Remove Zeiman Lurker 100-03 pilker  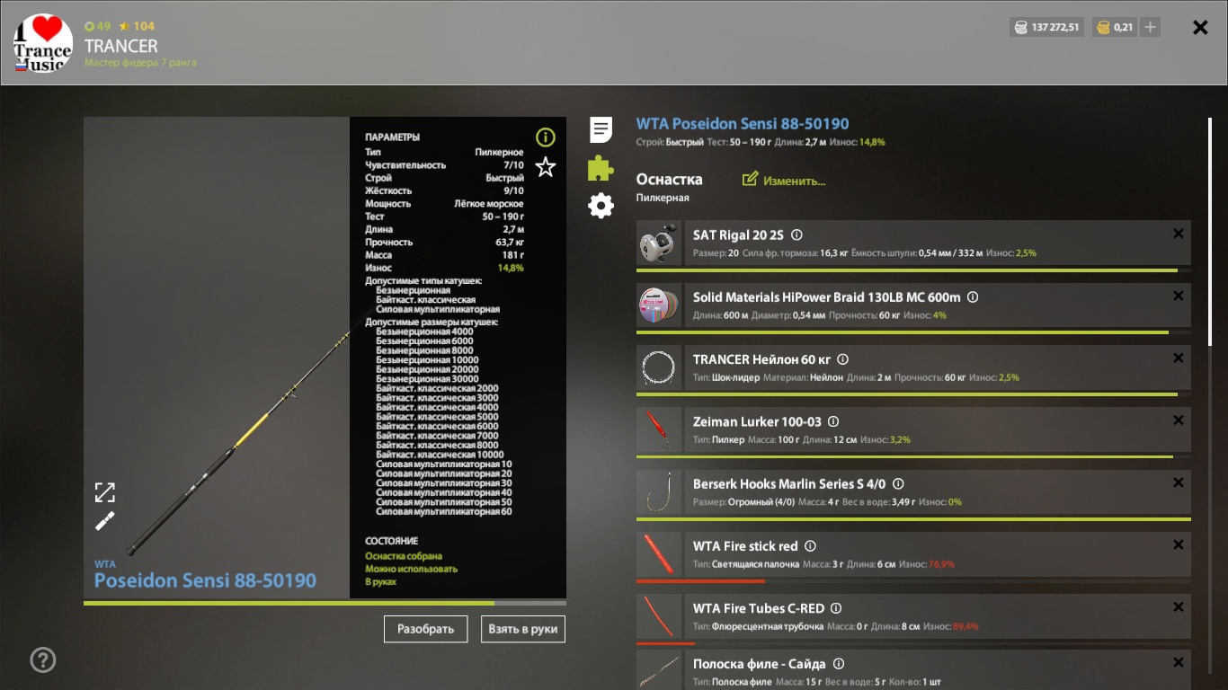[1179, 420]
